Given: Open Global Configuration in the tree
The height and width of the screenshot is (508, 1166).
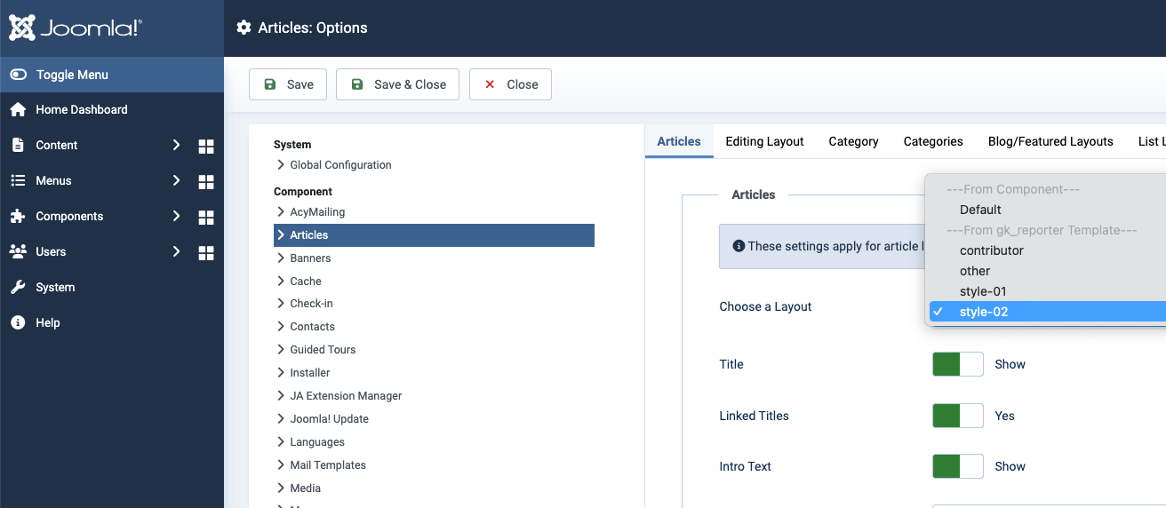Looking at the screenshot, I should [340, 165].
